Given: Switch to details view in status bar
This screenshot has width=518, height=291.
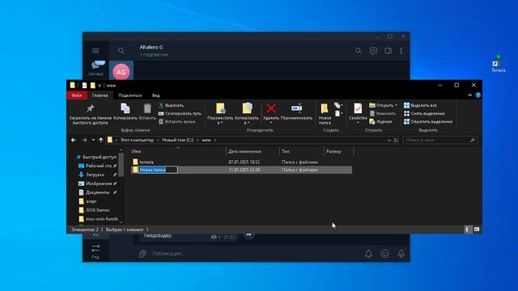Looking at the screenshot, I should coord(467,230).
